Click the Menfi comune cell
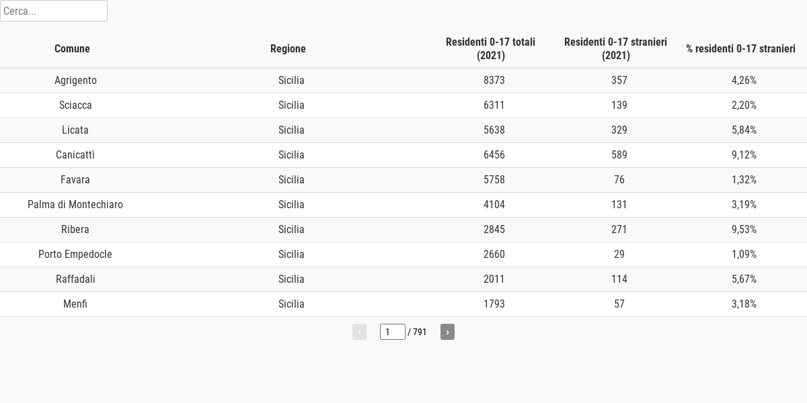Viewport: 807px width, 403px height. click(75, 304)
